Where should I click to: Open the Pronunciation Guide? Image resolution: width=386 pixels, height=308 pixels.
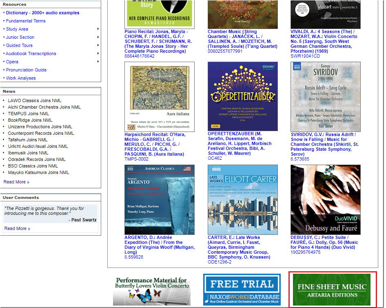27,70
